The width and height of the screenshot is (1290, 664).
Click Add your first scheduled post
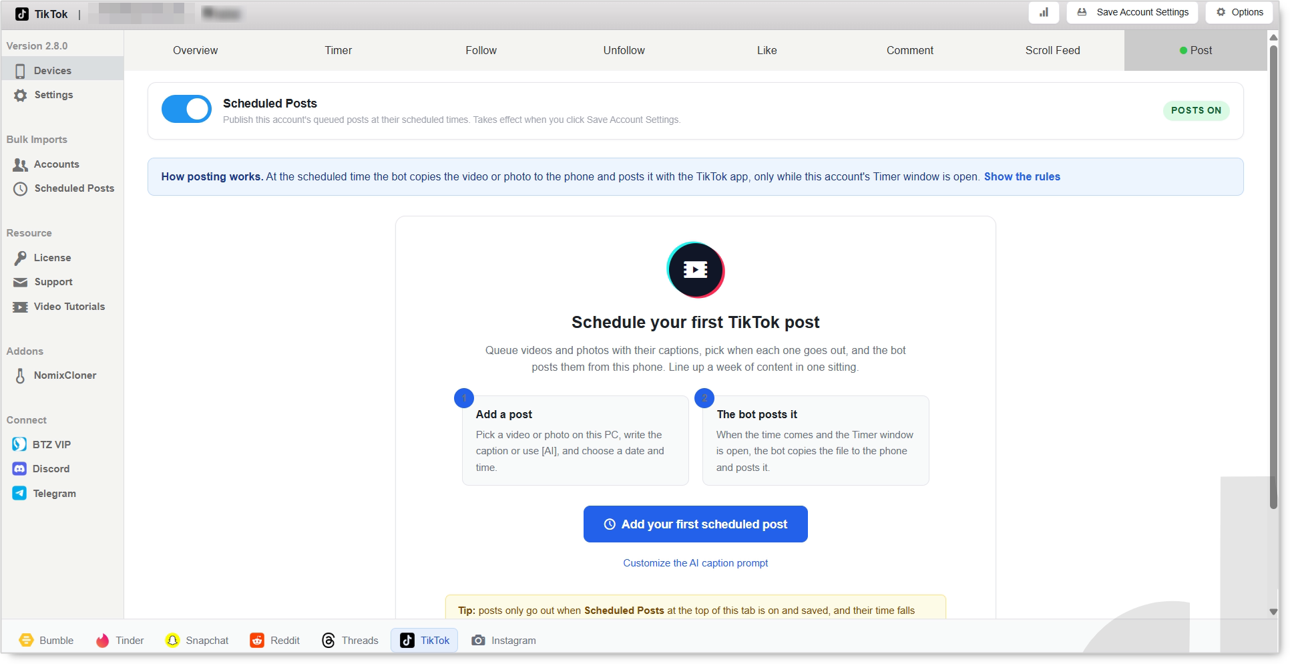(695, 524)
